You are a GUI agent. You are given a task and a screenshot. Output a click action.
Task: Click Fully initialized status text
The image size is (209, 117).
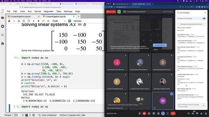pos(49,115)
